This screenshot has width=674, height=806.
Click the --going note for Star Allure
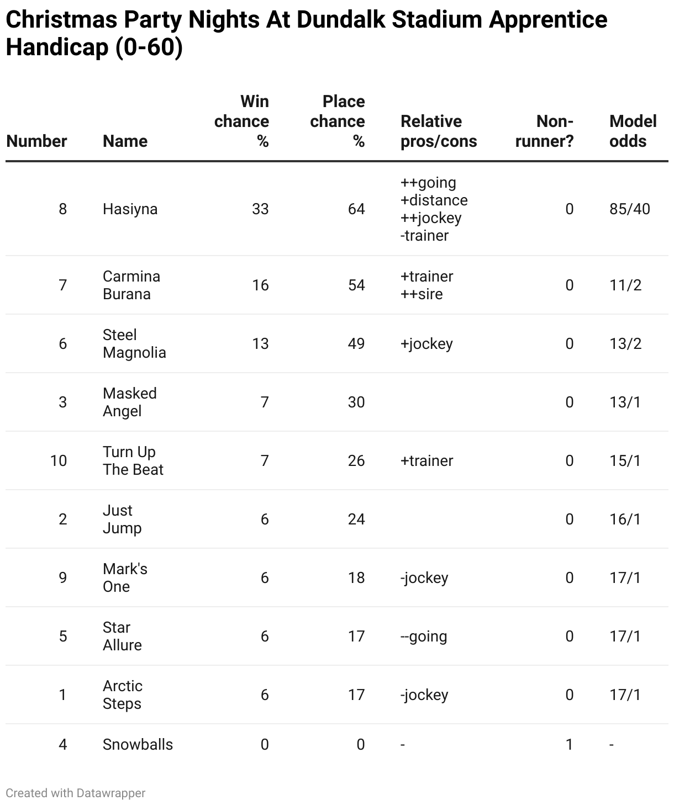pyautogui.click(x=424, y=637)
